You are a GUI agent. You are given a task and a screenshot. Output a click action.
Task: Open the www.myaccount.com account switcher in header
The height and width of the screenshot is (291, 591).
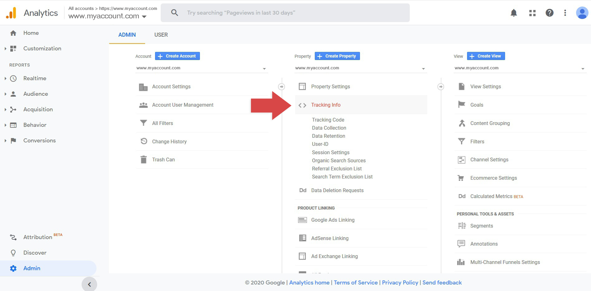coord(107,16)
